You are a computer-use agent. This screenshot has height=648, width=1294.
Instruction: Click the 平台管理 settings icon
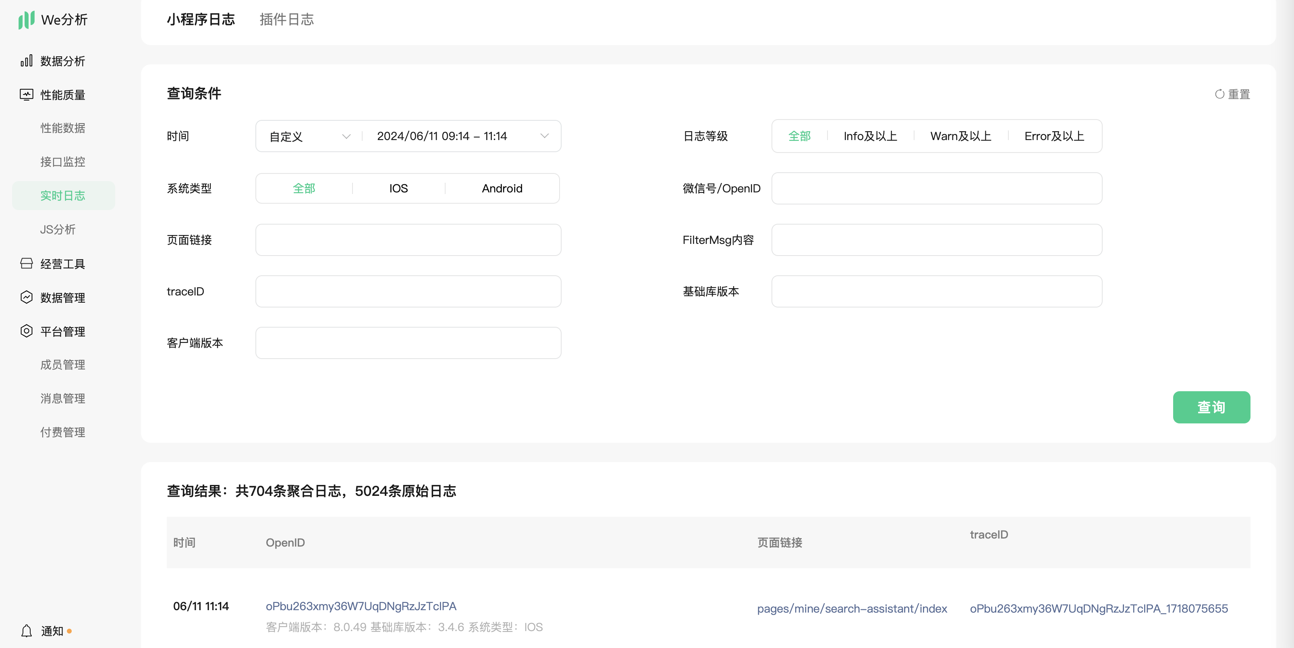(26, 331)
